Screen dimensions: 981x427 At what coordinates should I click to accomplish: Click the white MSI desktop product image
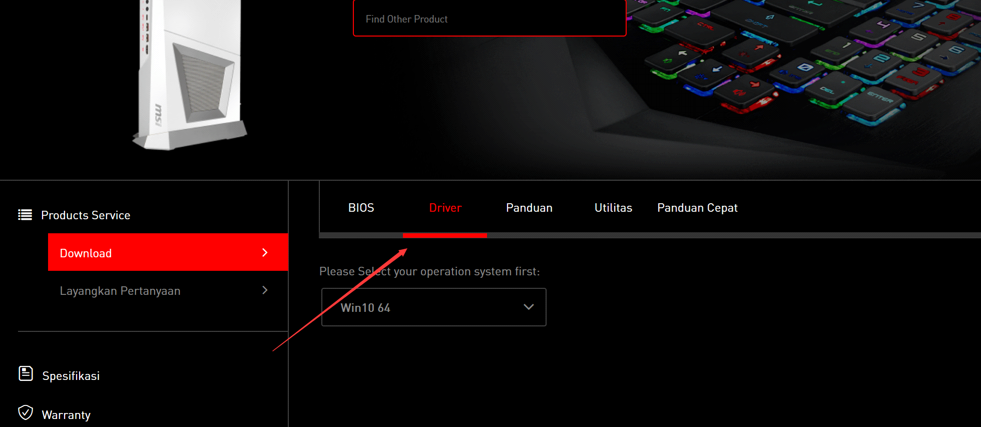pos(190,75)
